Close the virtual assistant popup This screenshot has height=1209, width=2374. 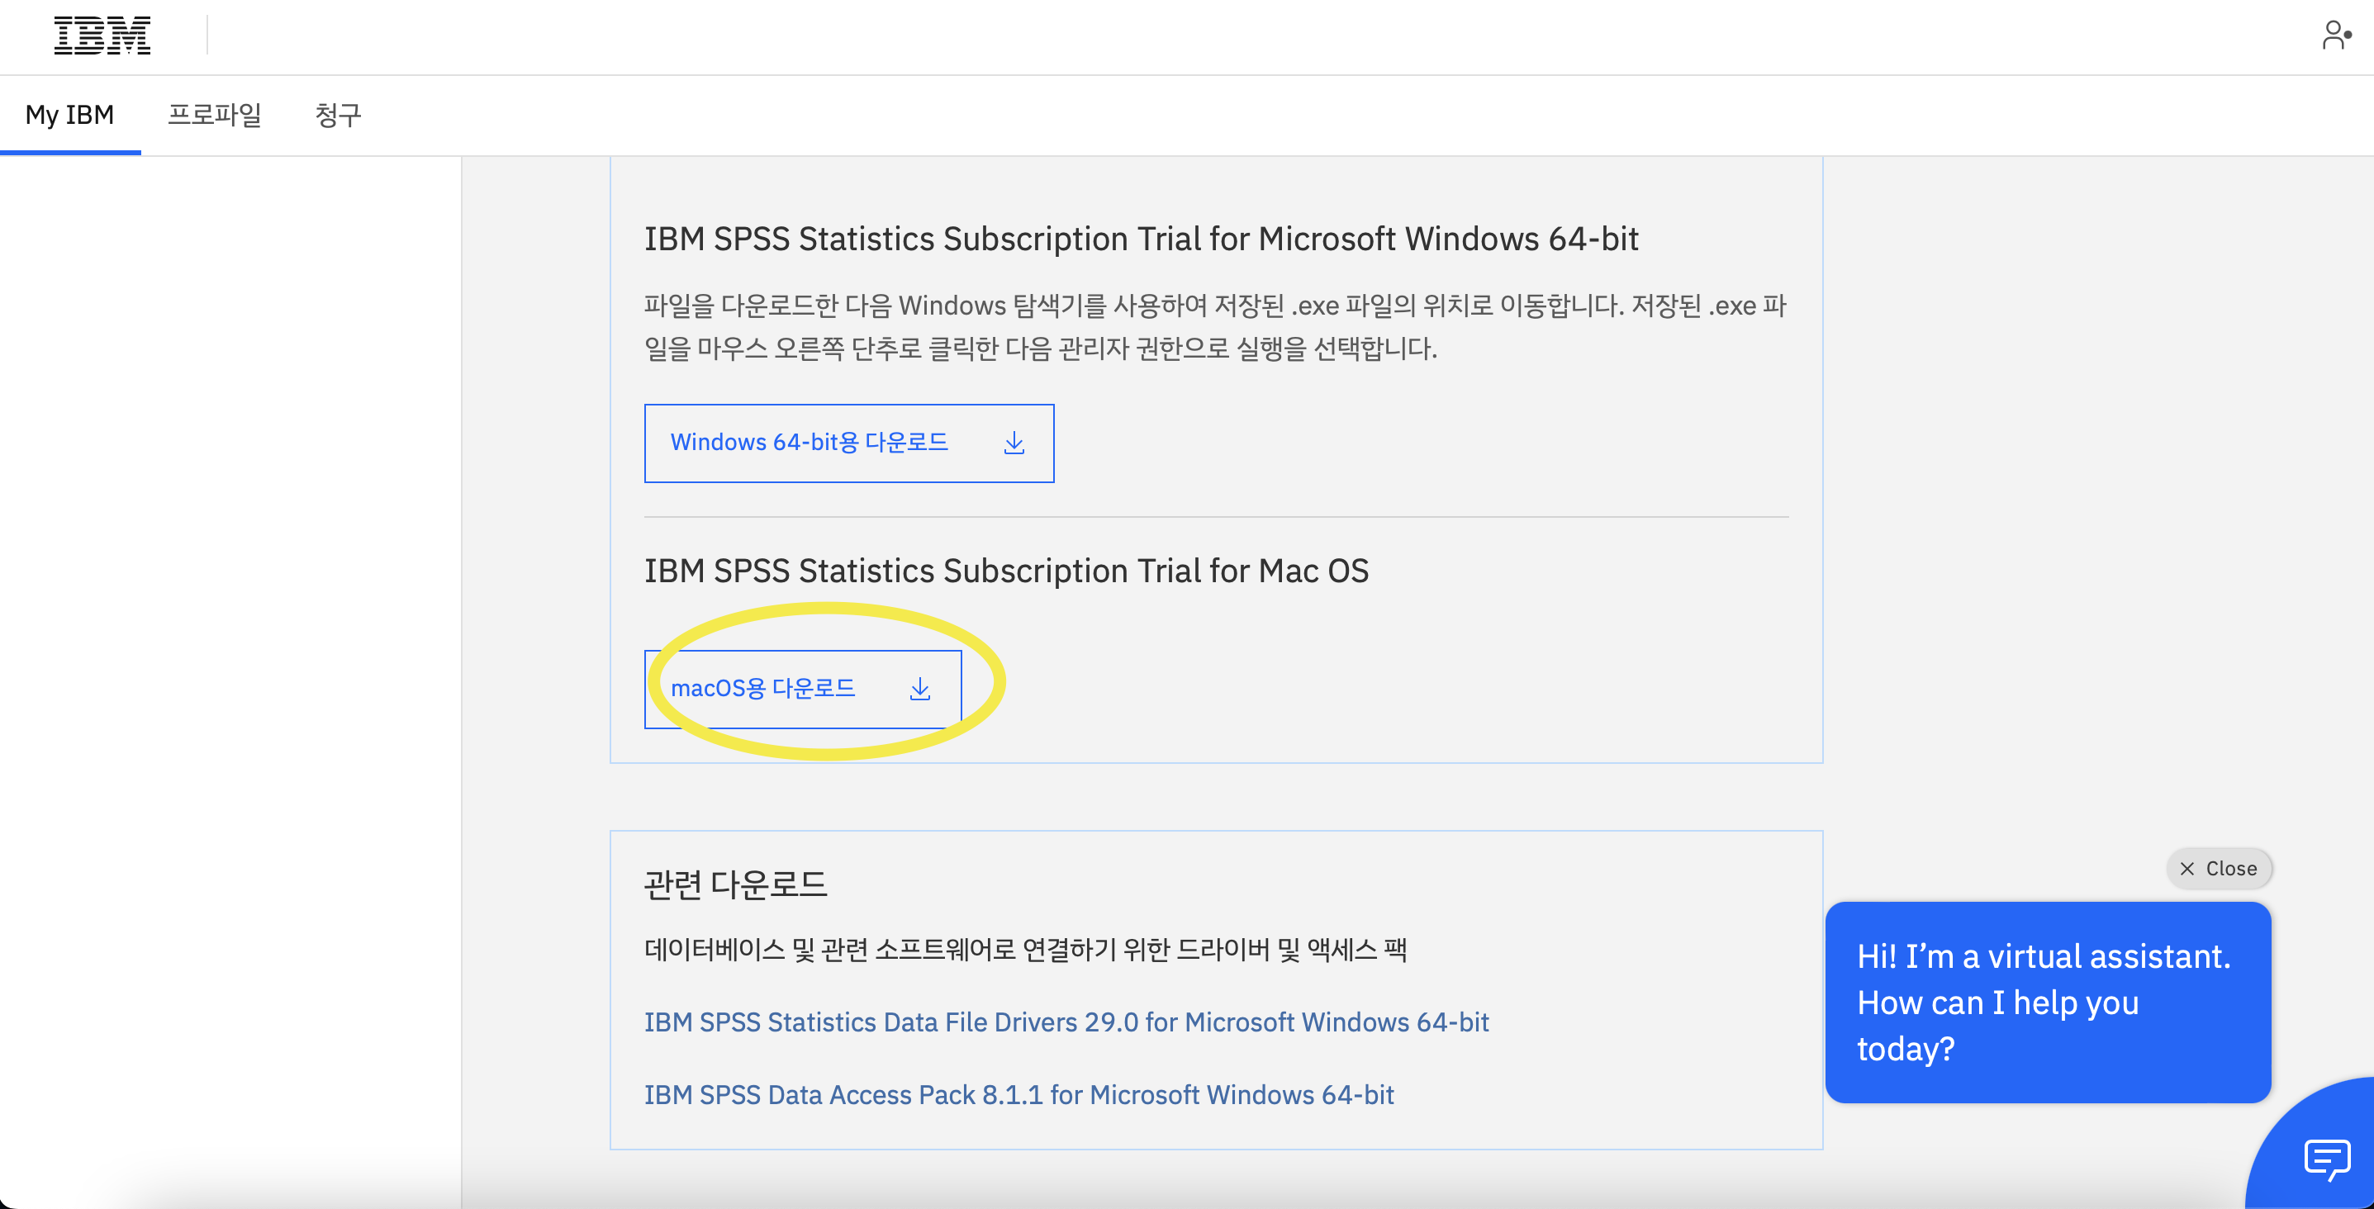2218,869
